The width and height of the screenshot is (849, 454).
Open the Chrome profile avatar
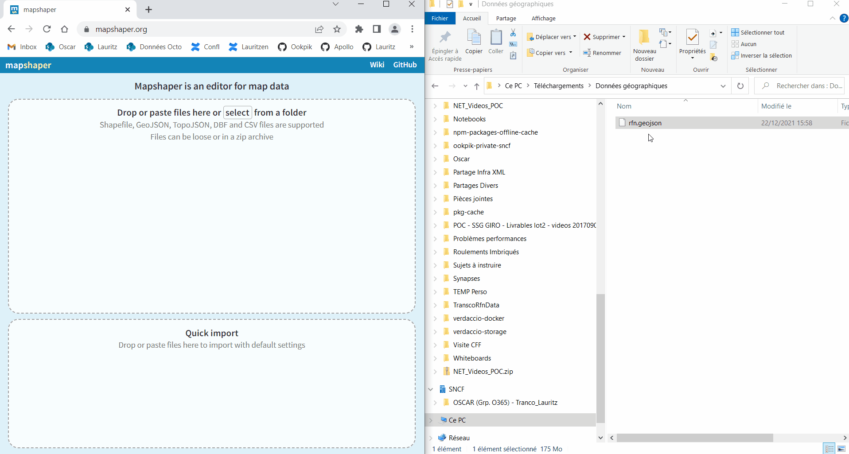pos(394,29)
